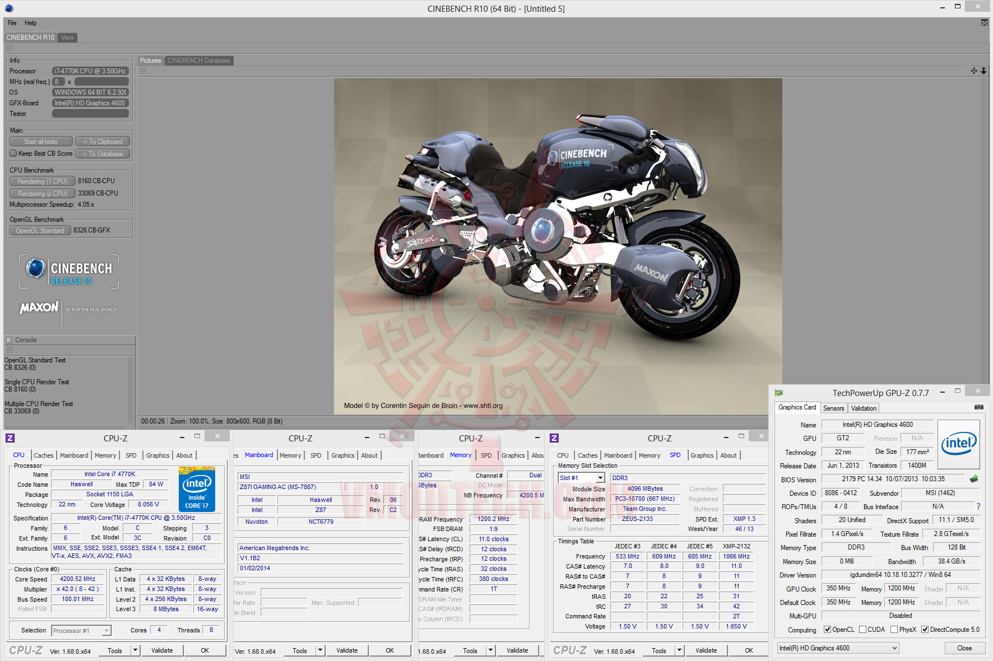Click the Z icon of the leftmost CPU-Z window
Viewport: 993px width, 661px height.
(10, 438)
